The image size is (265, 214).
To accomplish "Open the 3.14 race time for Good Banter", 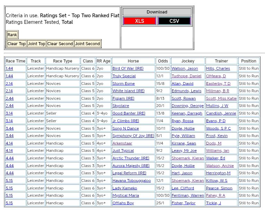I will pyautogui.click(x=9, y=114).
